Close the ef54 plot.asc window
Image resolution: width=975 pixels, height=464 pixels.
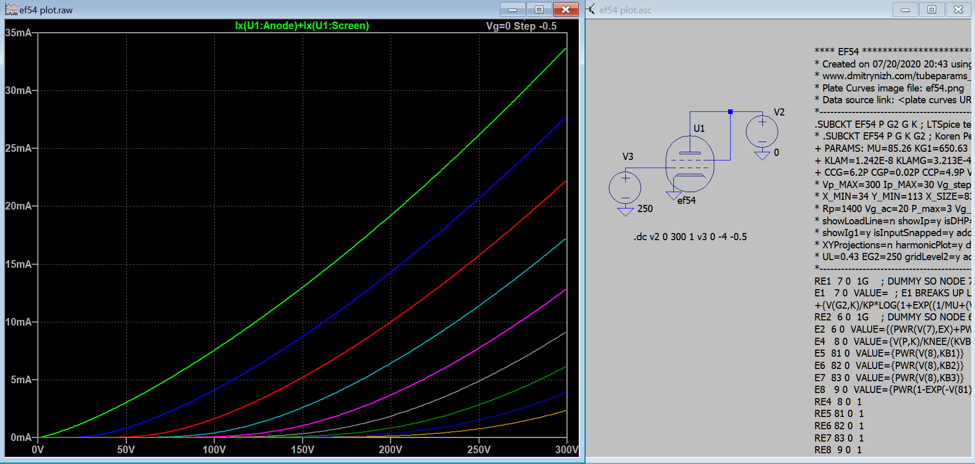(x=958, y=9)
